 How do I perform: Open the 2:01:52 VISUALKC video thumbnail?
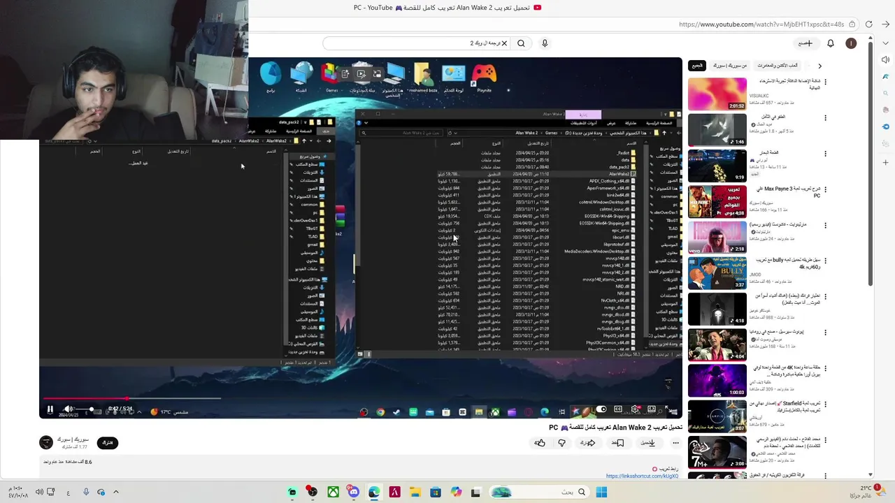point(717,94)
